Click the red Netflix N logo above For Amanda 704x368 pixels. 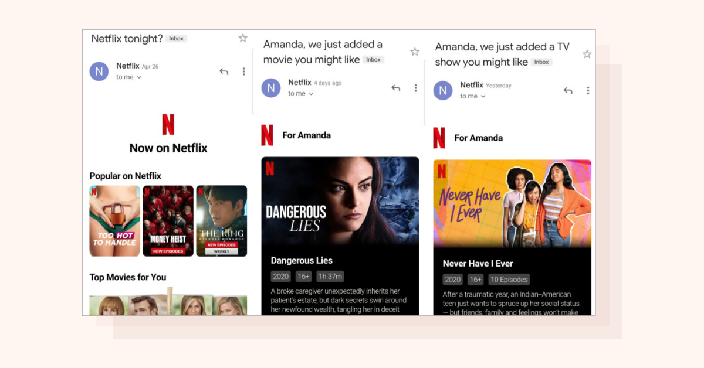coord(268,135)
